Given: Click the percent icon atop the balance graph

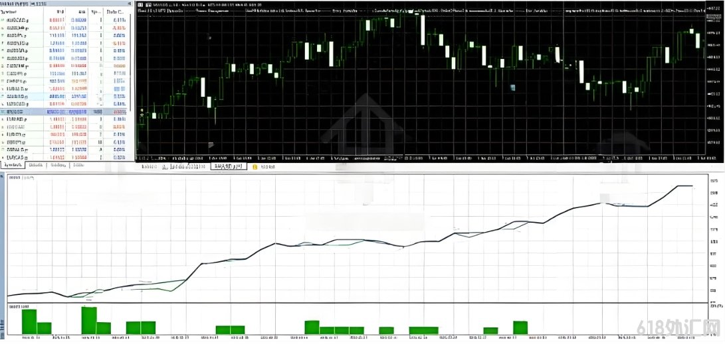Looking at the screenshot, I should [3, 176].
